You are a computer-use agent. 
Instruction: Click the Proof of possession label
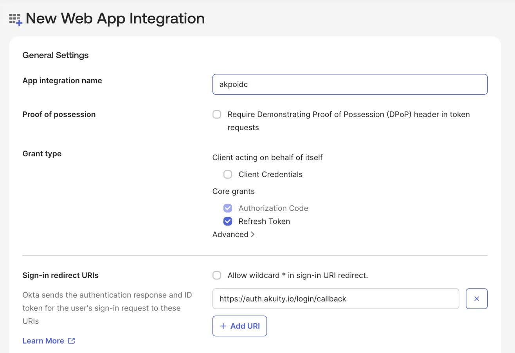59,114
